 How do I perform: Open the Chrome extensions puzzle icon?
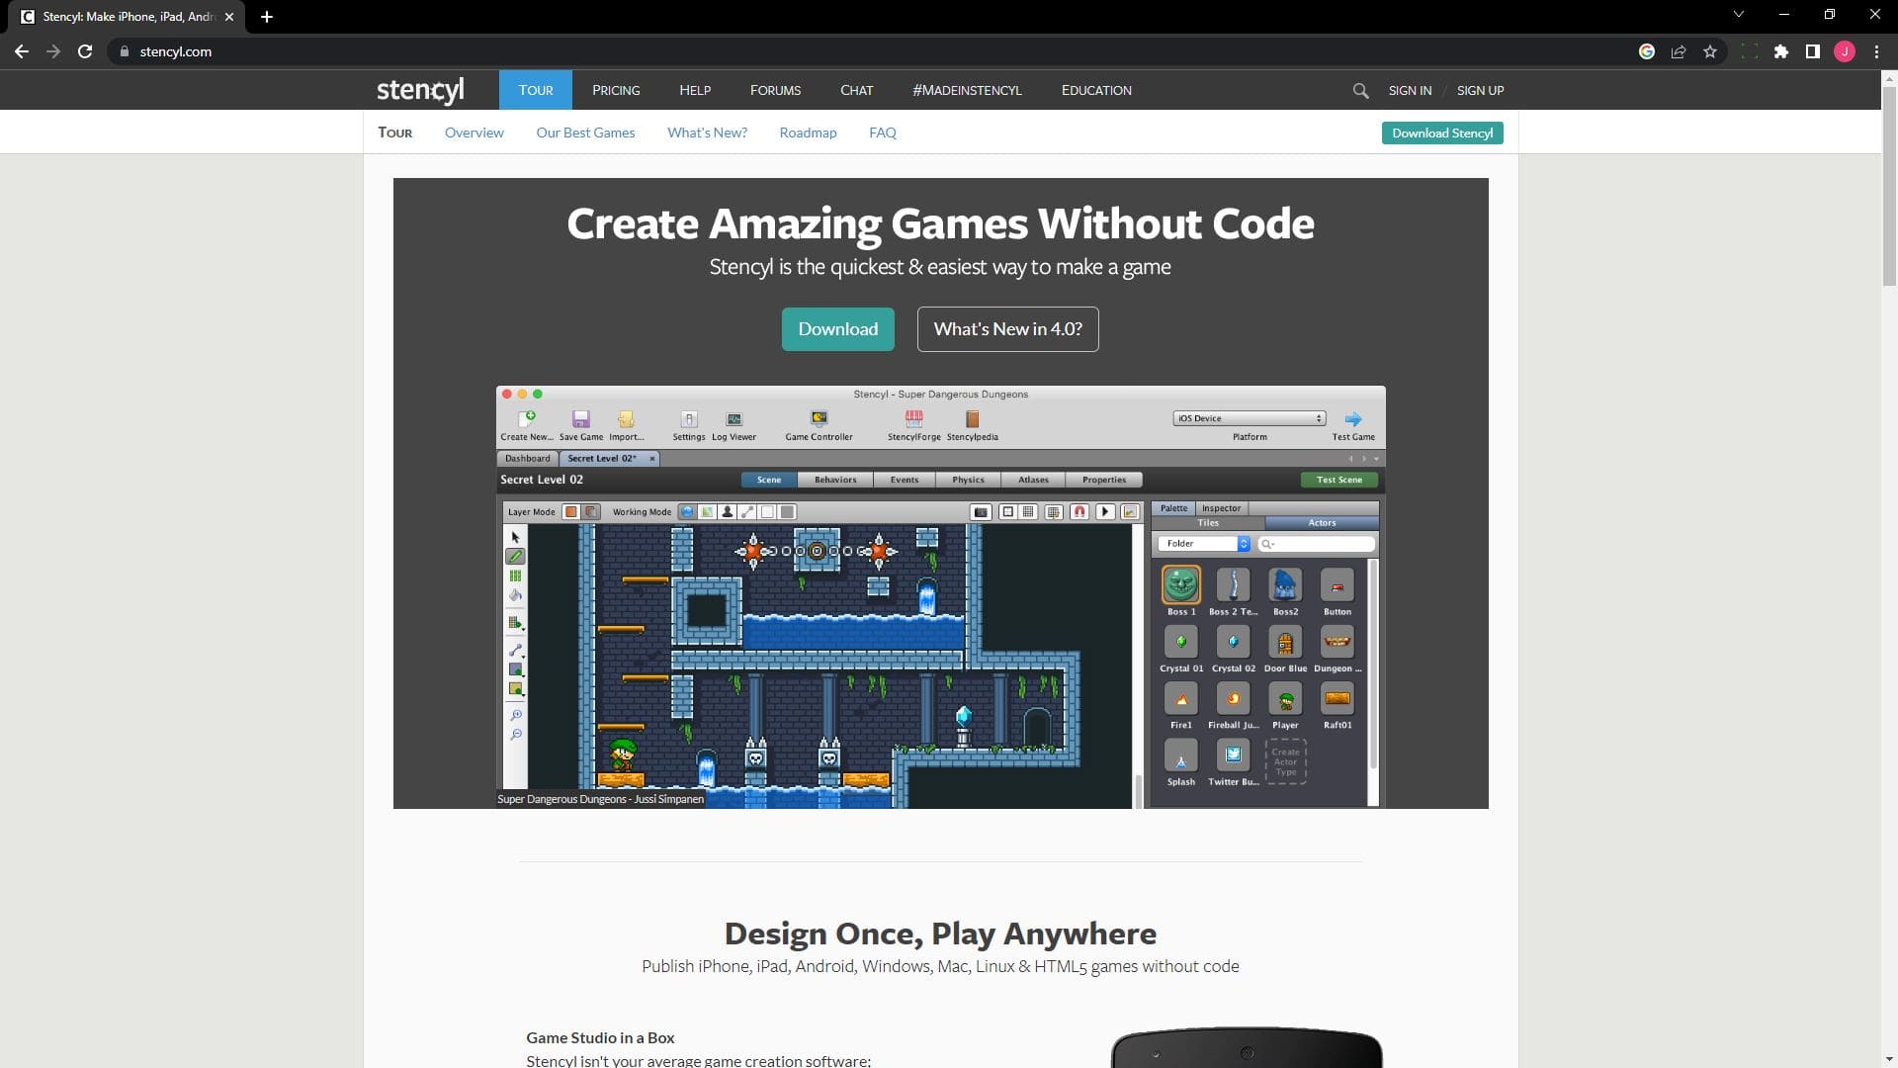pyautogui.click(x=1781, y=51)
